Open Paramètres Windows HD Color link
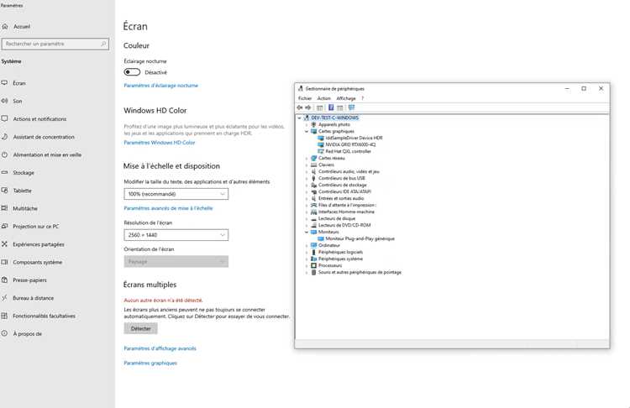This screenshot has width=630, height=408. pos(159,143)
